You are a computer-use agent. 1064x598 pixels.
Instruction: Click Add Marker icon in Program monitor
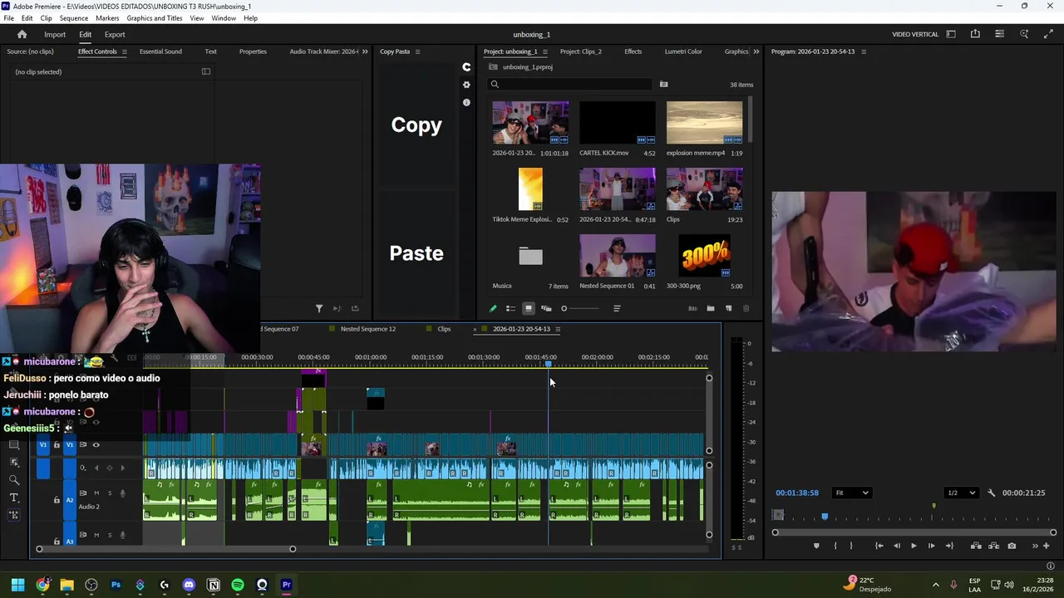click(x=816, y=546)
